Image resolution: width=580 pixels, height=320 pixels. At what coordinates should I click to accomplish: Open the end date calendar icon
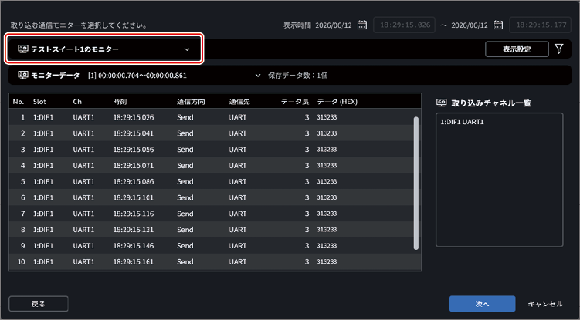click(498, 25)
